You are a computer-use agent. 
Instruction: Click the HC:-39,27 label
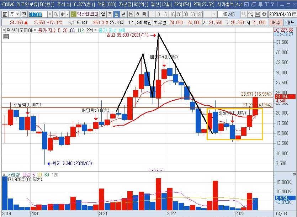(283, 34)
